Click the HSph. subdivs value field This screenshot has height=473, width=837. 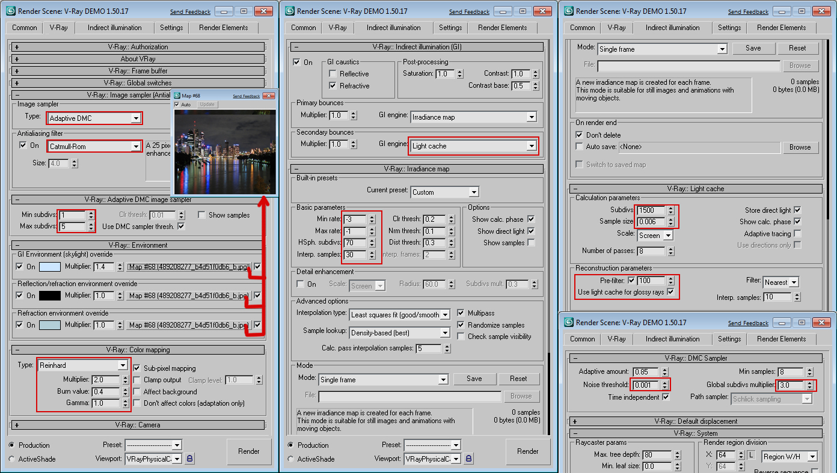(x=355, y=242)
